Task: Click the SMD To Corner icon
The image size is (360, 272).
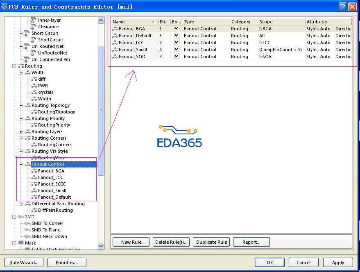Action: click(x=27, y=223)
